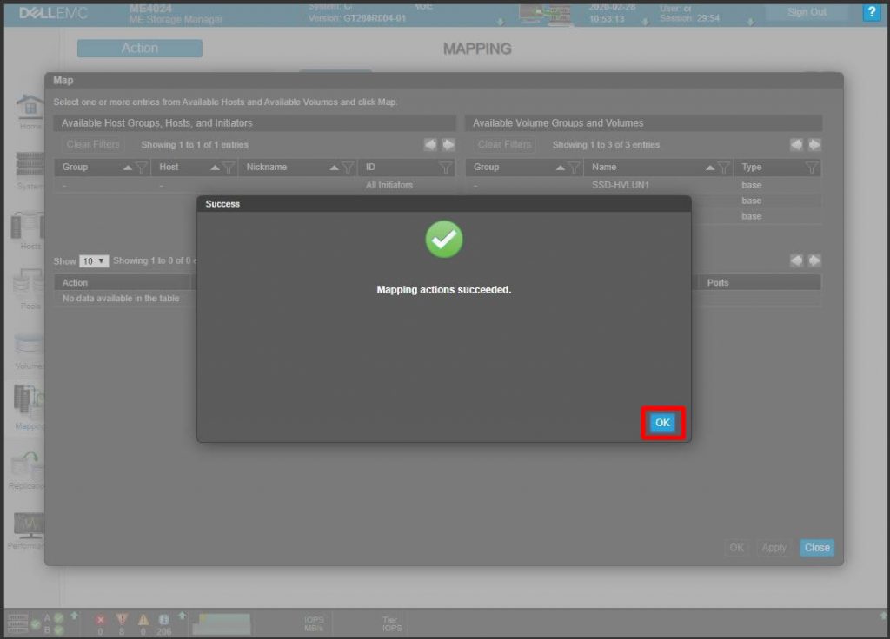Click Apply in the Map dialog

tap(774, 548)
